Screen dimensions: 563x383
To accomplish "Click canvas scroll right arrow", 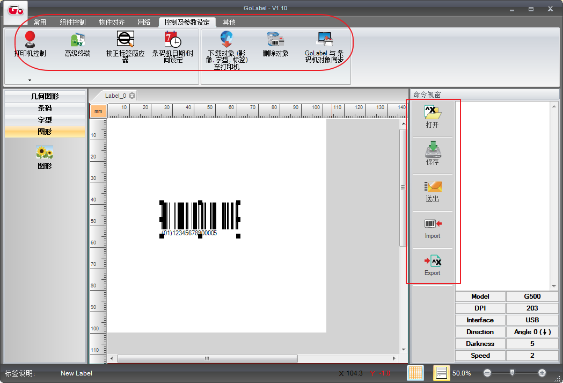I will 394,358.
